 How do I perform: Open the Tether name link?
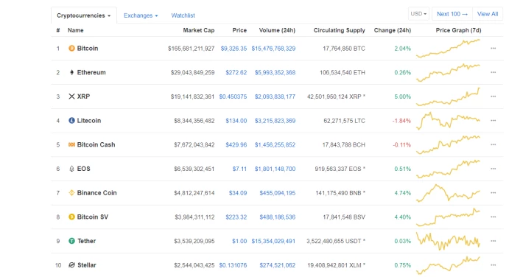point(87,241)
